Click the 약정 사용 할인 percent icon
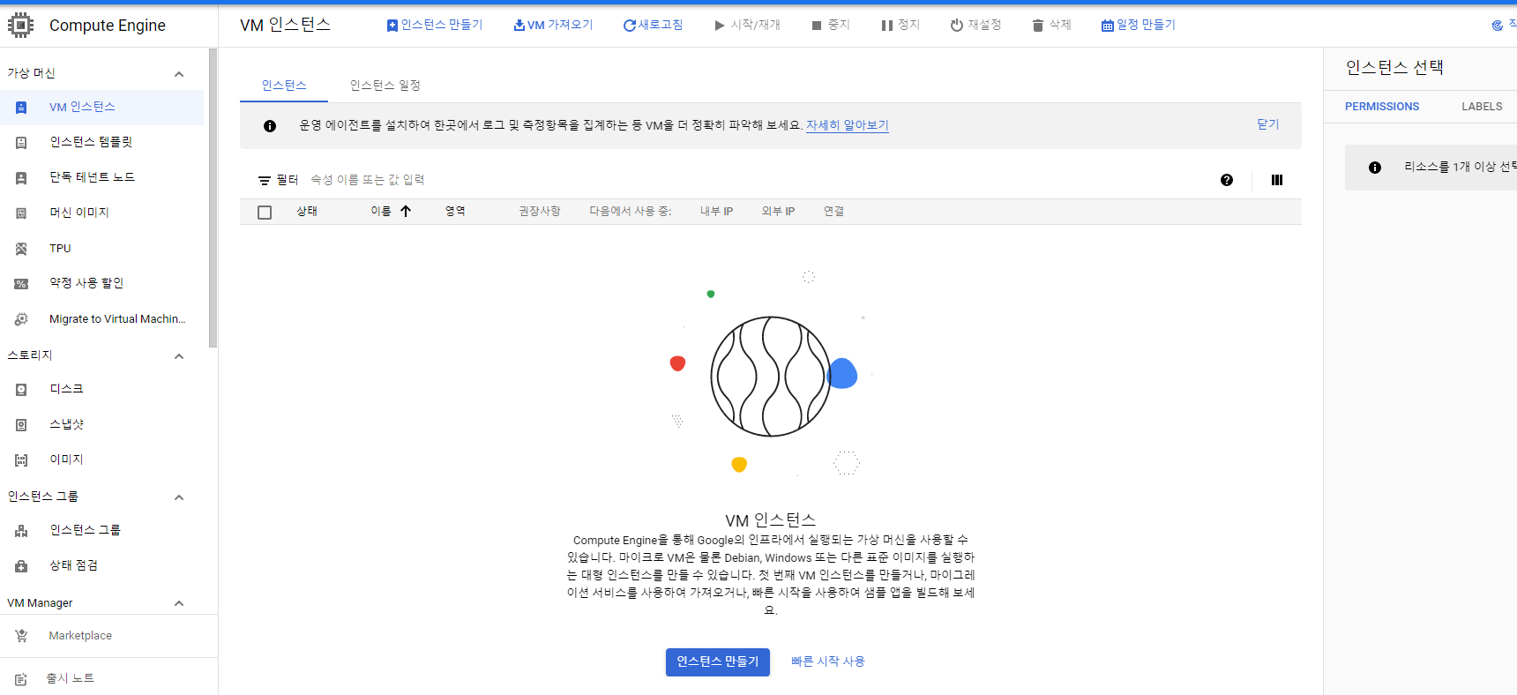Screen dimensions: 1517x695 (21, 283)
